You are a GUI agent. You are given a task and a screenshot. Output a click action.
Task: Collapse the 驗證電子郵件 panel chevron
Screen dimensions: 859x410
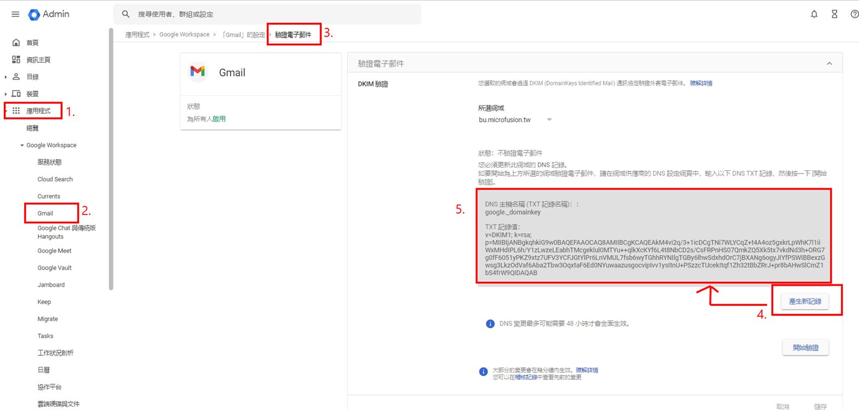click(829, 63)
